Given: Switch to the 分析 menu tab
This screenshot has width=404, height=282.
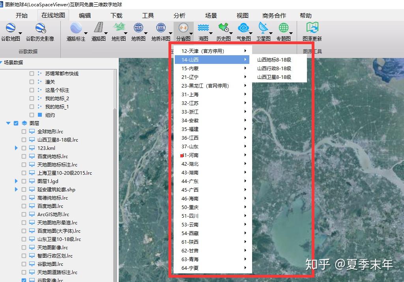Looking at the screenshot, I should [x=180, y=15].
